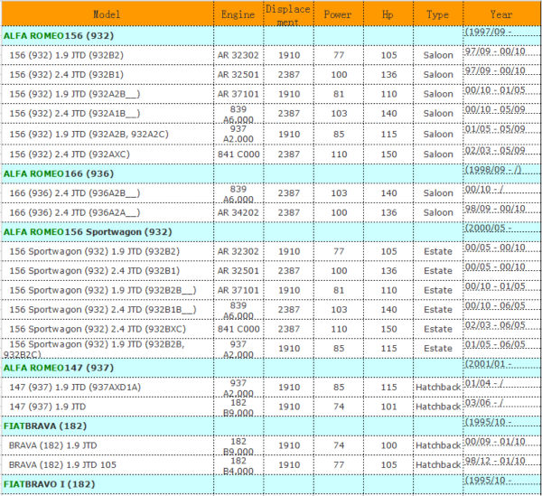This screenshot has width=542, height=496.
Task: Click the Type column header
Action: click(x=437, y=14)
